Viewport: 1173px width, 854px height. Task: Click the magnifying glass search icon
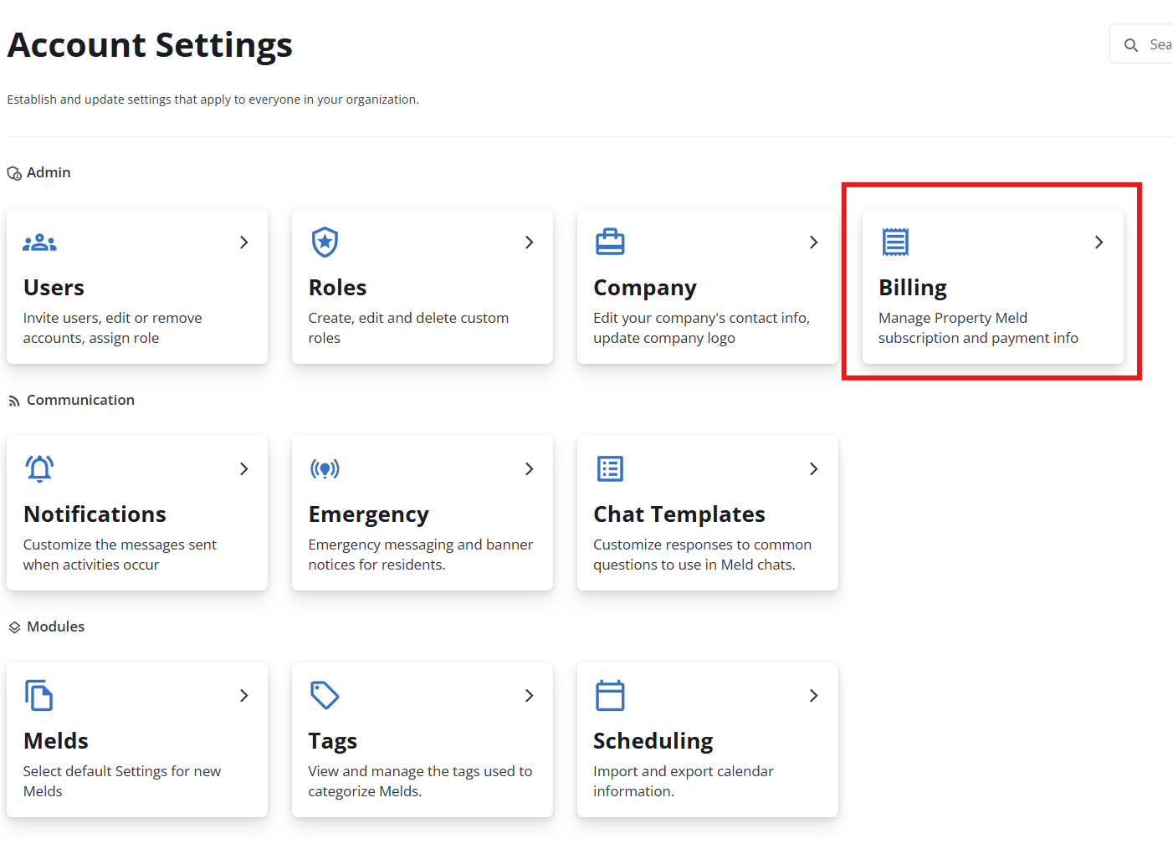coord(1131,45)
